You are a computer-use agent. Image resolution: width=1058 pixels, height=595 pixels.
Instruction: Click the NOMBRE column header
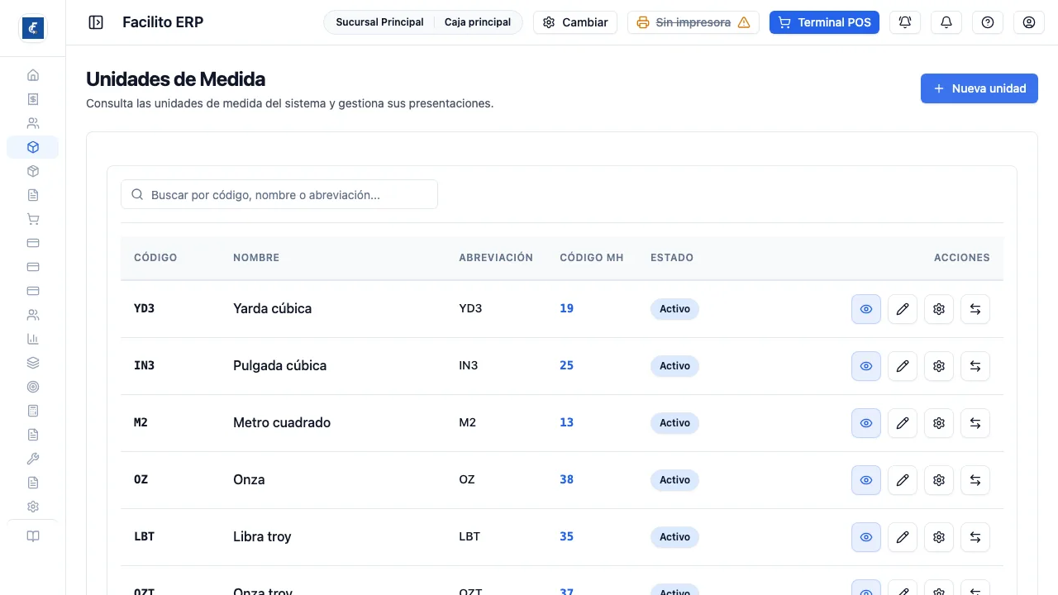pyautogui.click(x=256, y=258)
